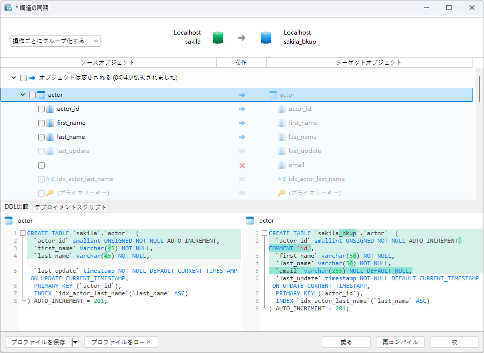The image size is (484, 353).
Task: Maximize the 構造の同期 window
Action: click(449, 8)
